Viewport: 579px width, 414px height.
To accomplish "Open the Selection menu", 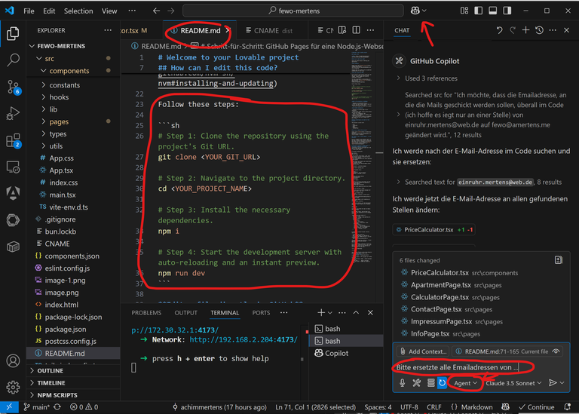I will pos(78,11).
